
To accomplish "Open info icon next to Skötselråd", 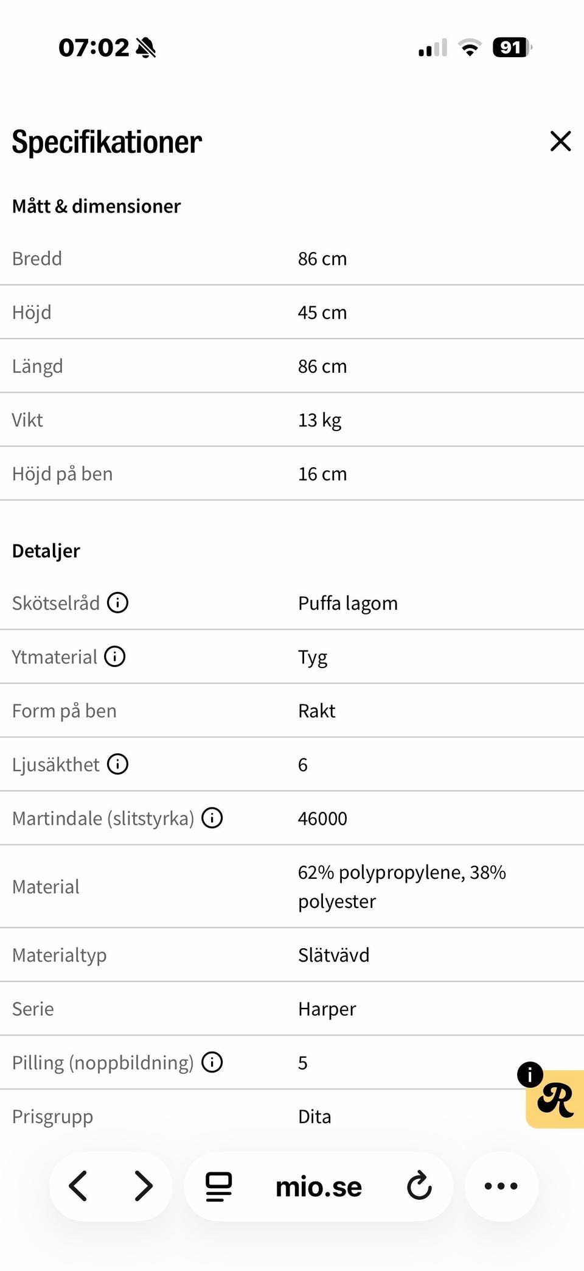I will pyautogui.click(x=117, y=603).
